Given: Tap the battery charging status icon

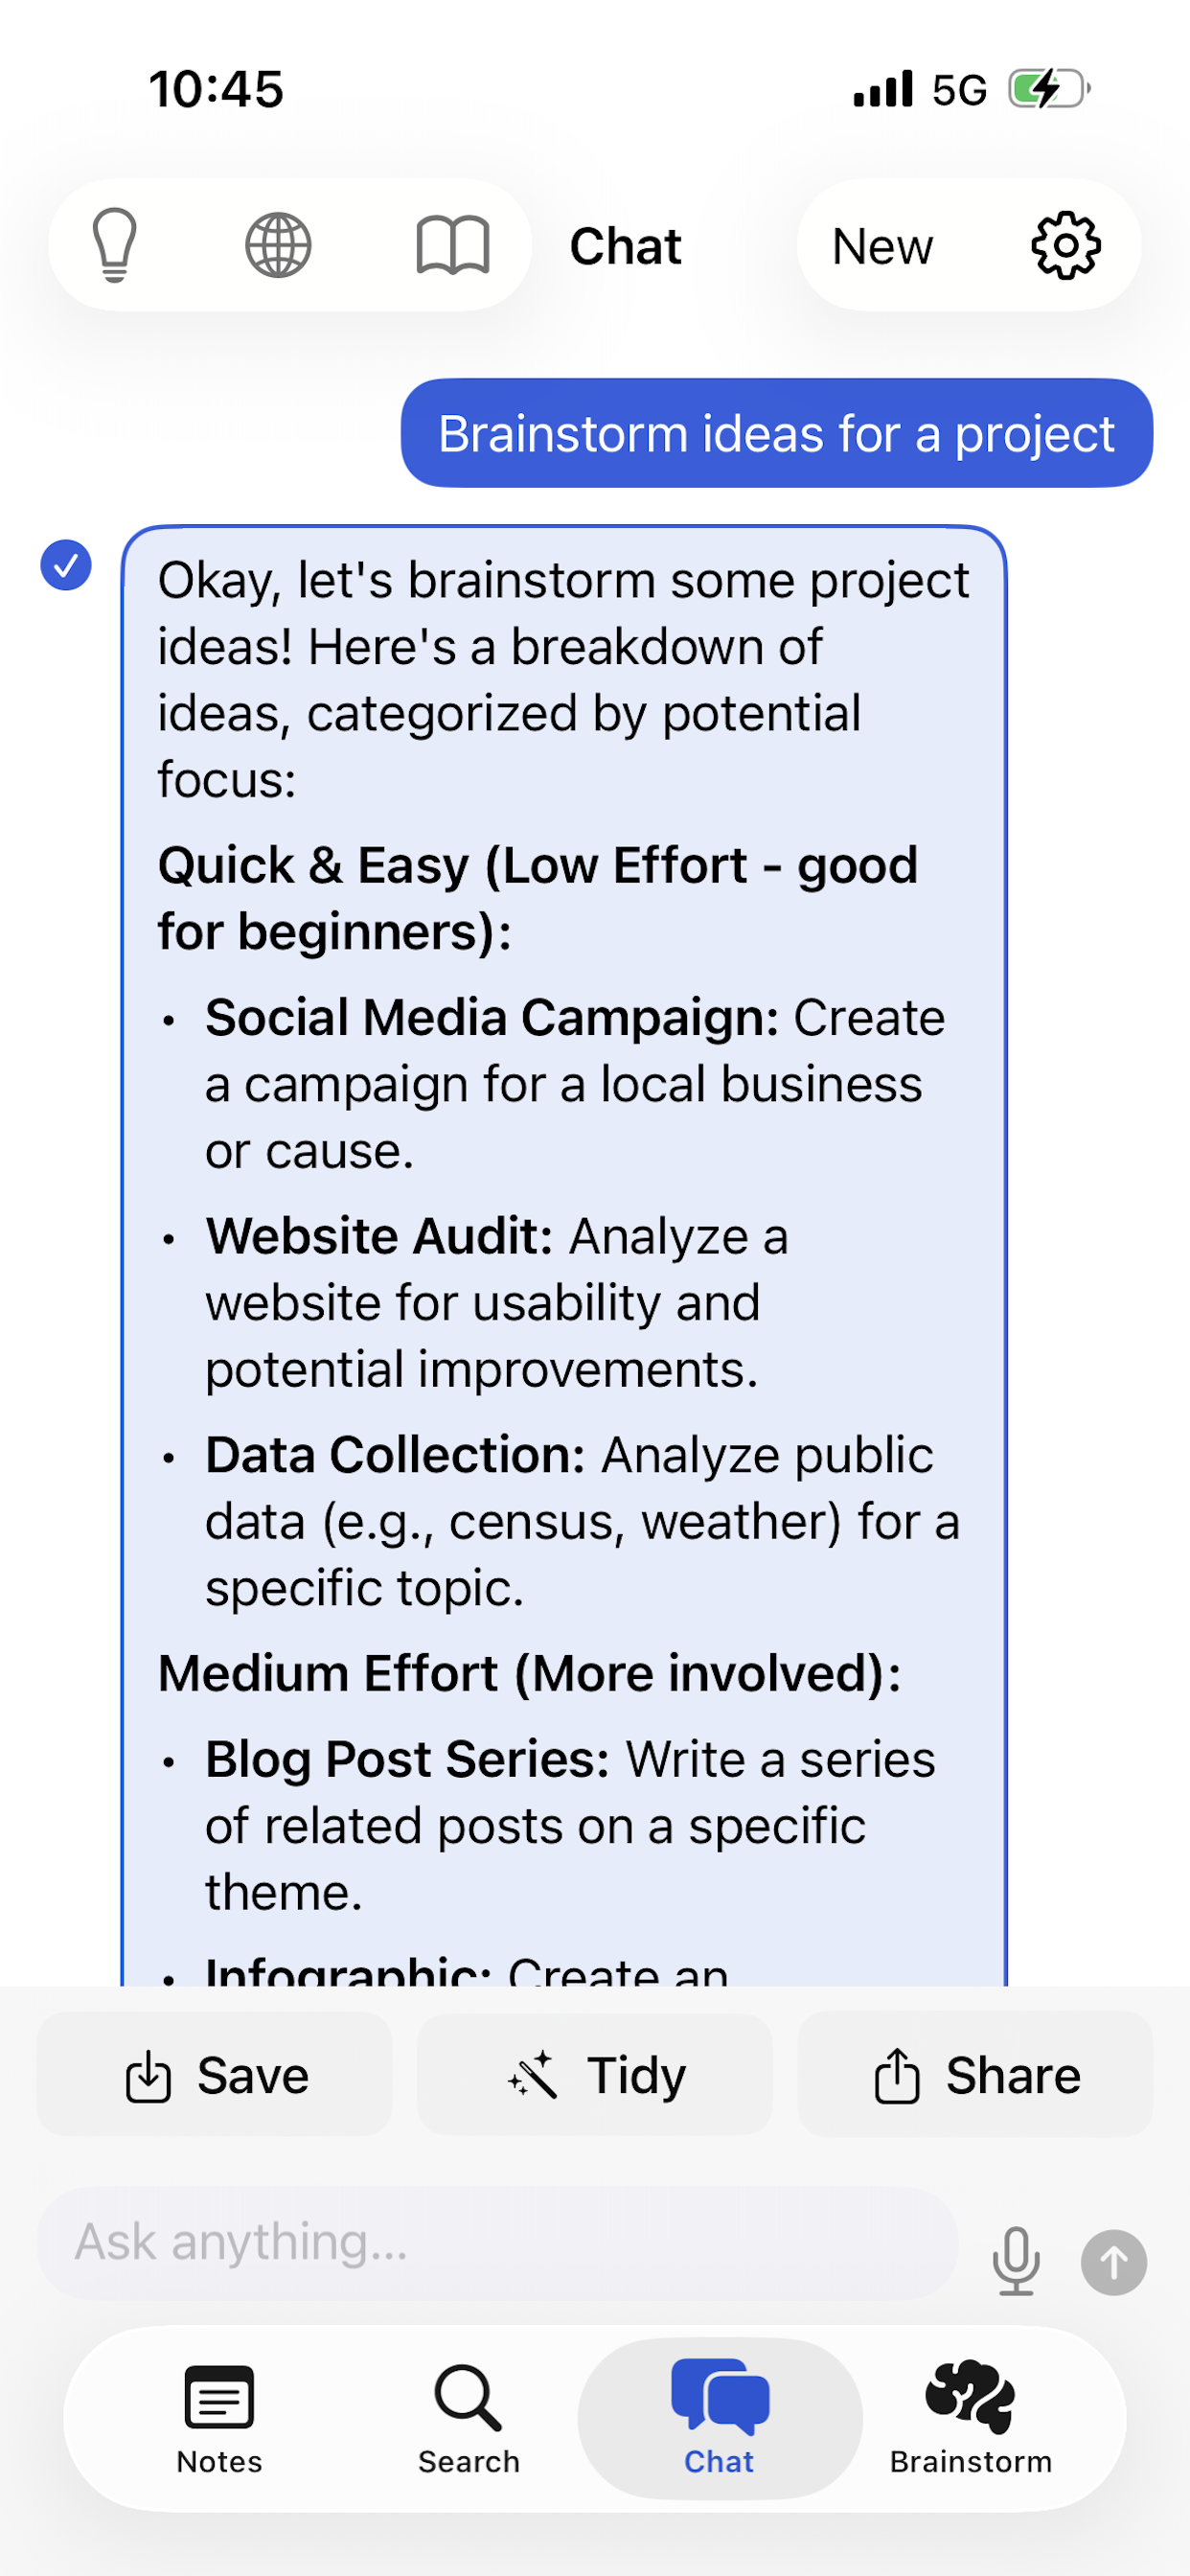Looking at the screenshot, I should coord(1048,89).
